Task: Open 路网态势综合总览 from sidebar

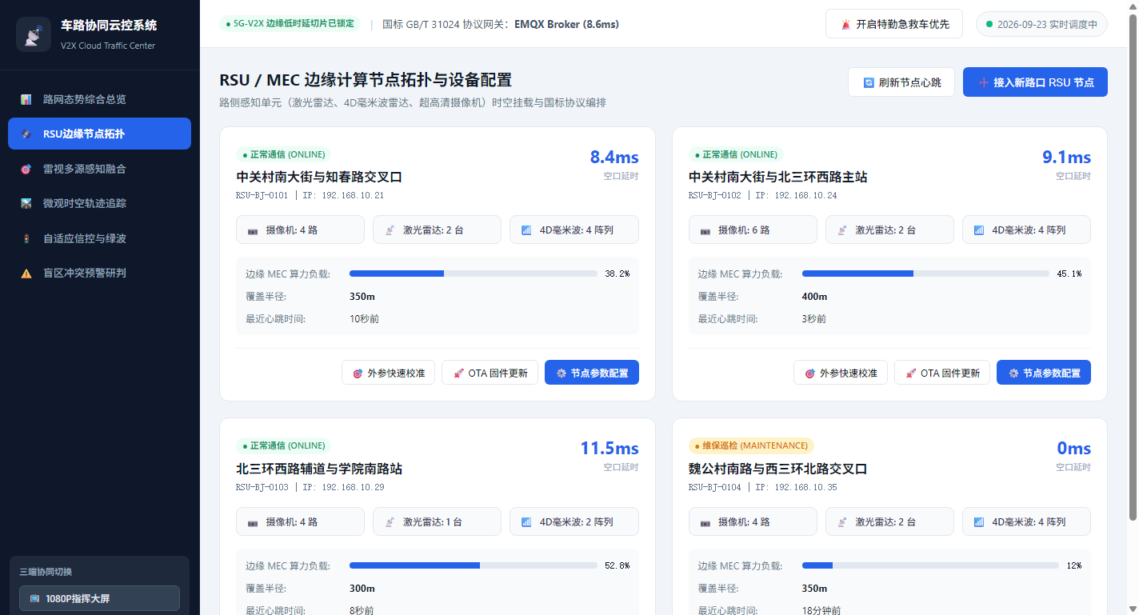Action: (x=99, y=99)
